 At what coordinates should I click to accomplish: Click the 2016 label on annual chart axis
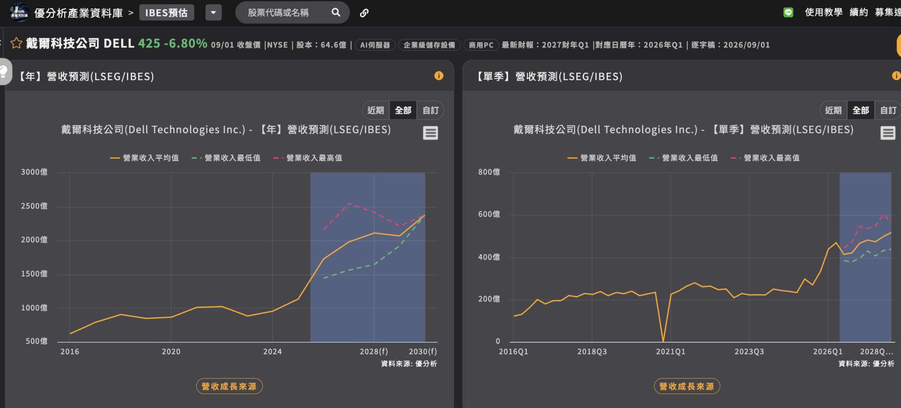click(x=70, y=352)
